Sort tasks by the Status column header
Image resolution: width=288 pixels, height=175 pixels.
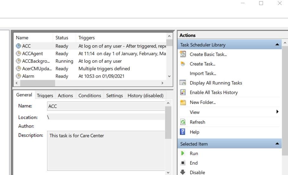coord(62,38)
